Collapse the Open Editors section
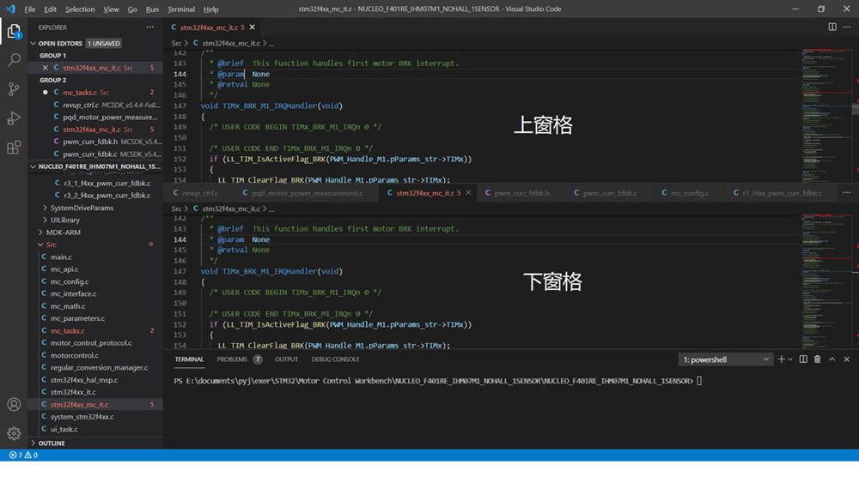 coord(34,43)
